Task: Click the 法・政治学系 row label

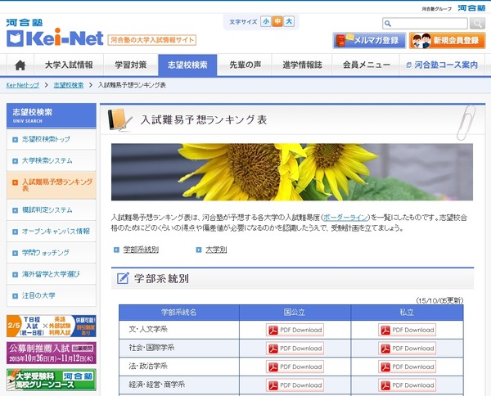Action: tap(148, 367)
